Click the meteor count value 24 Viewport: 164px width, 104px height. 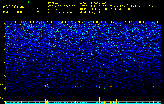tap(38, 12)
